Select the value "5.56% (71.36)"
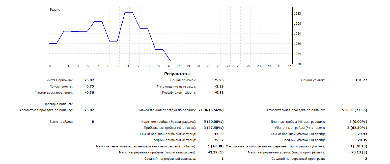 coord(354,110)
